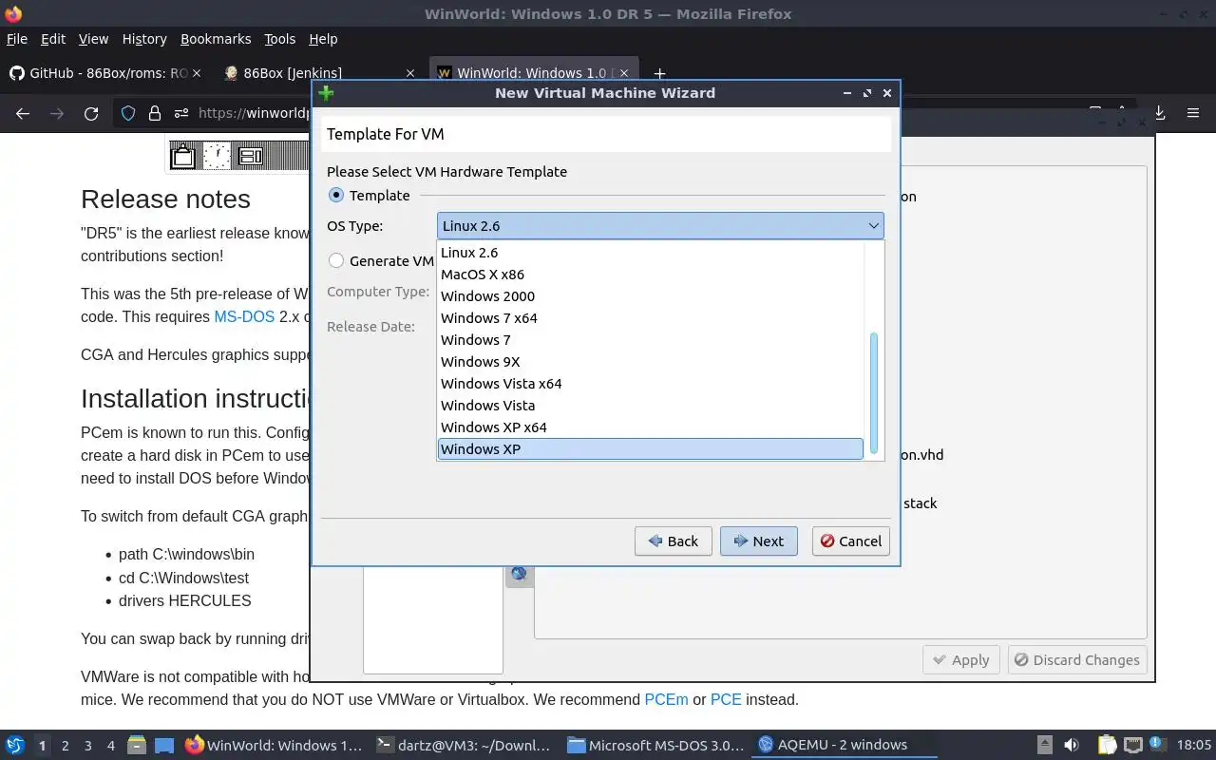This screenshot has height=760, width=1216.
Task: Follow the PCE link
Action: click(x=726, y=699)
